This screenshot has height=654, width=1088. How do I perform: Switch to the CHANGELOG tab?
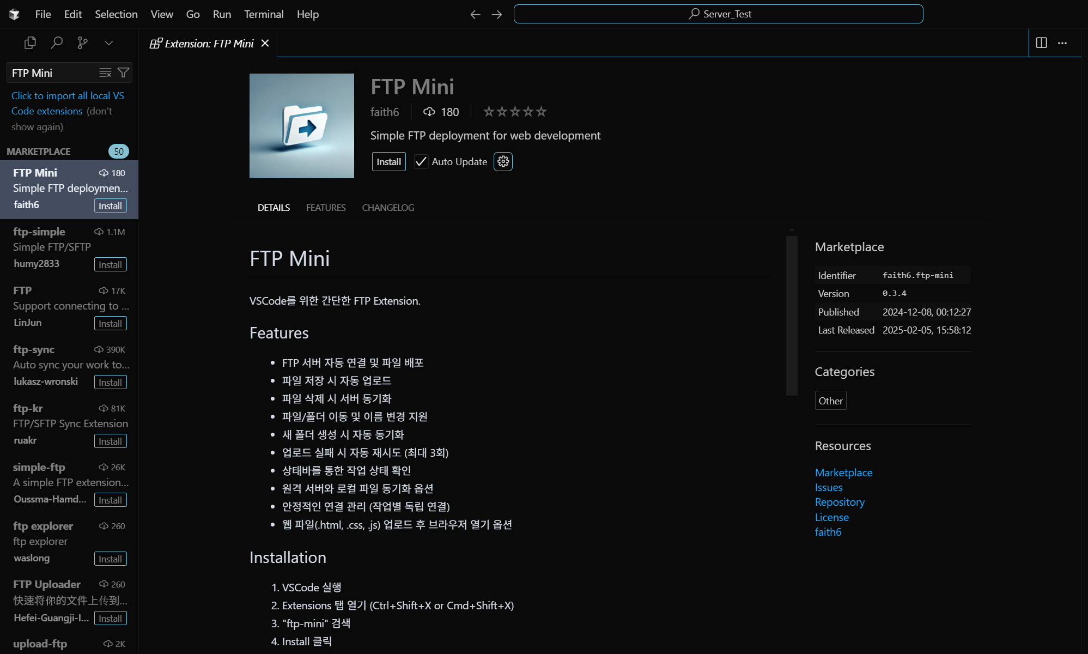coord(388,208)
